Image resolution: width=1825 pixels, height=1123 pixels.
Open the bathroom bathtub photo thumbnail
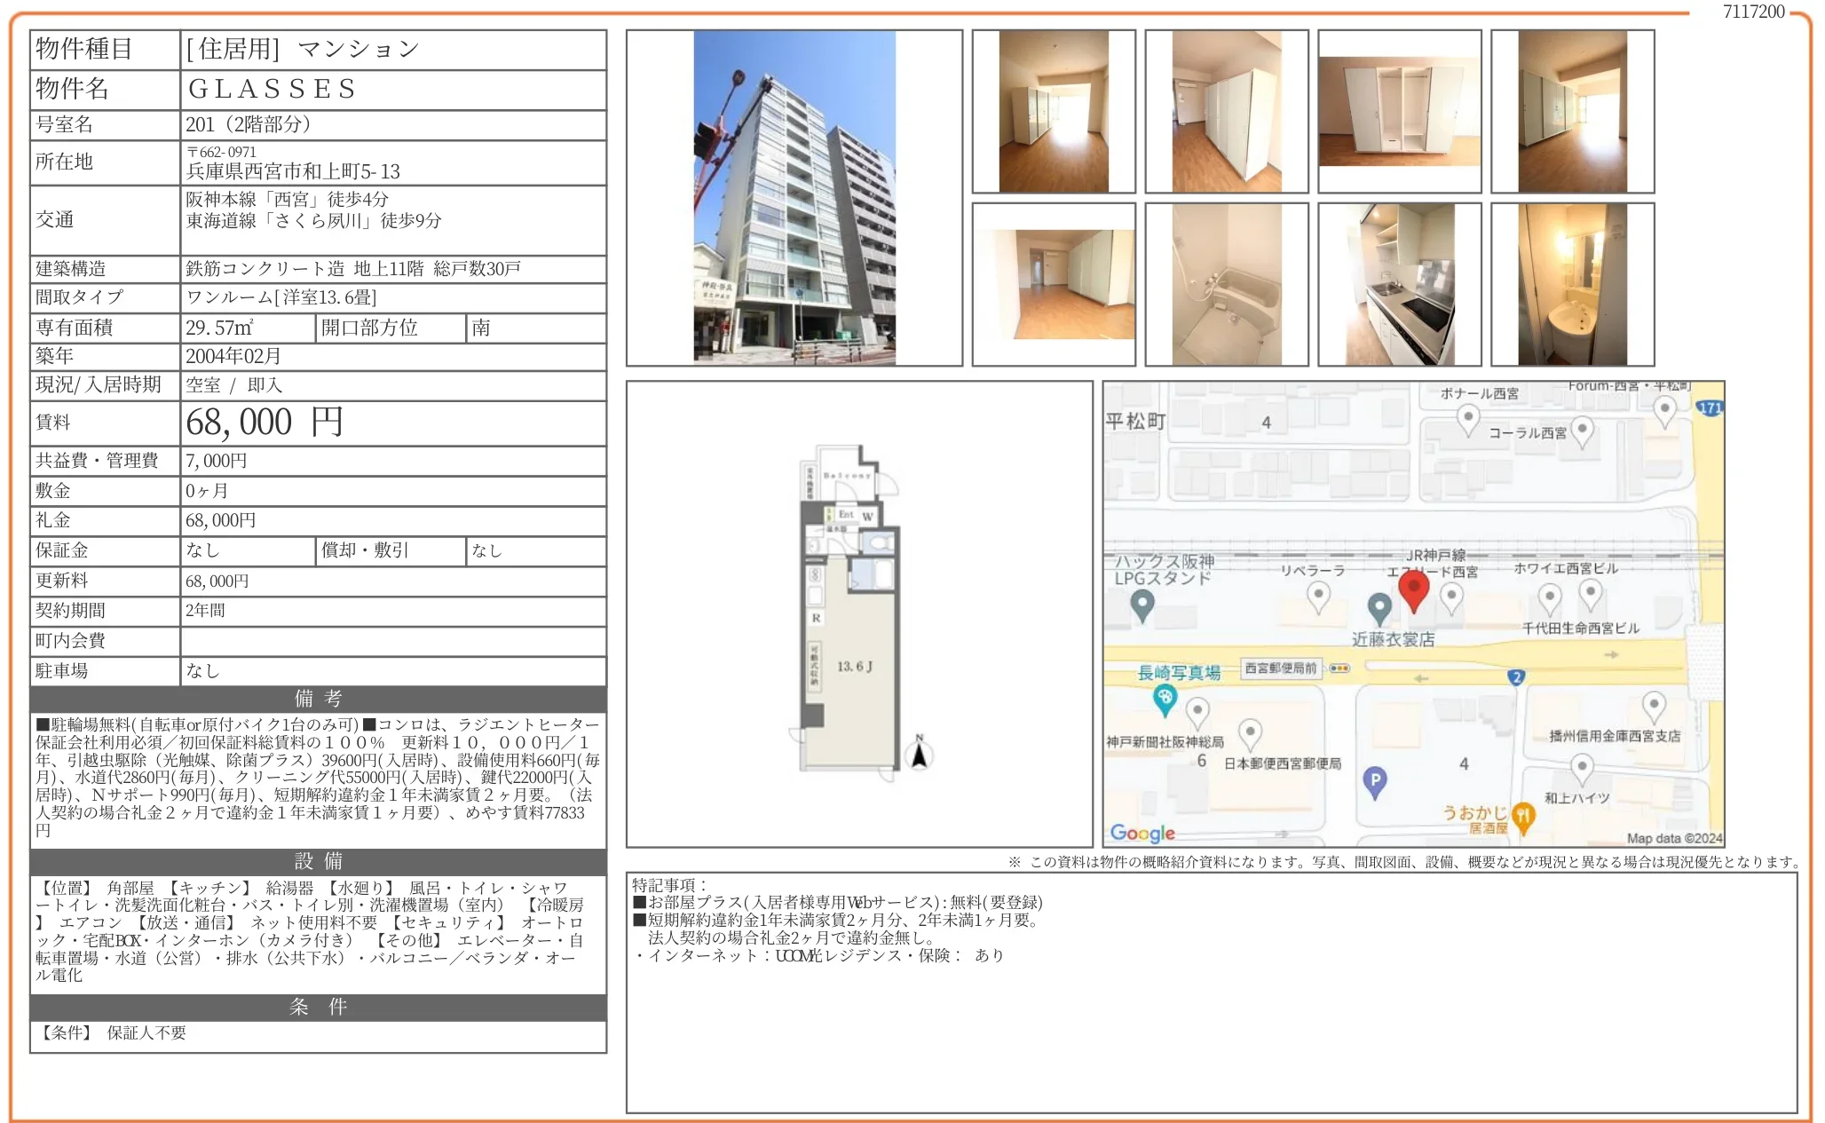(1226, 284)
